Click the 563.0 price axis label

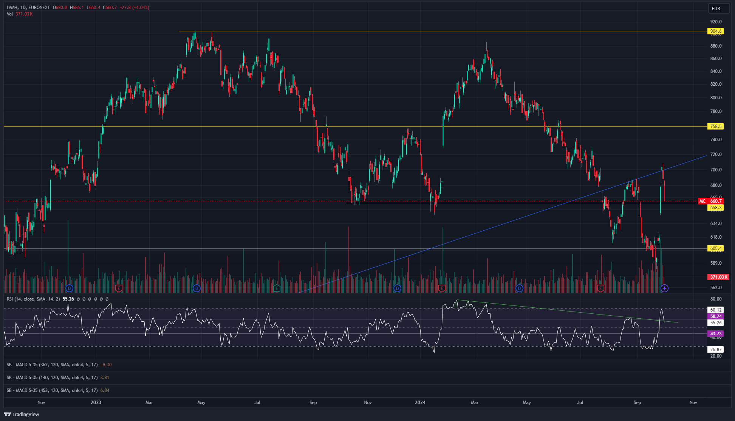tap(716, 288)
